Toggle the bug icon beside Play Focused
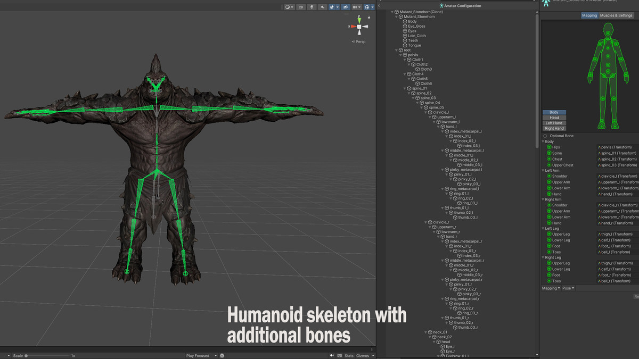The width and height of the screenshot is (639, 359). 222,355
